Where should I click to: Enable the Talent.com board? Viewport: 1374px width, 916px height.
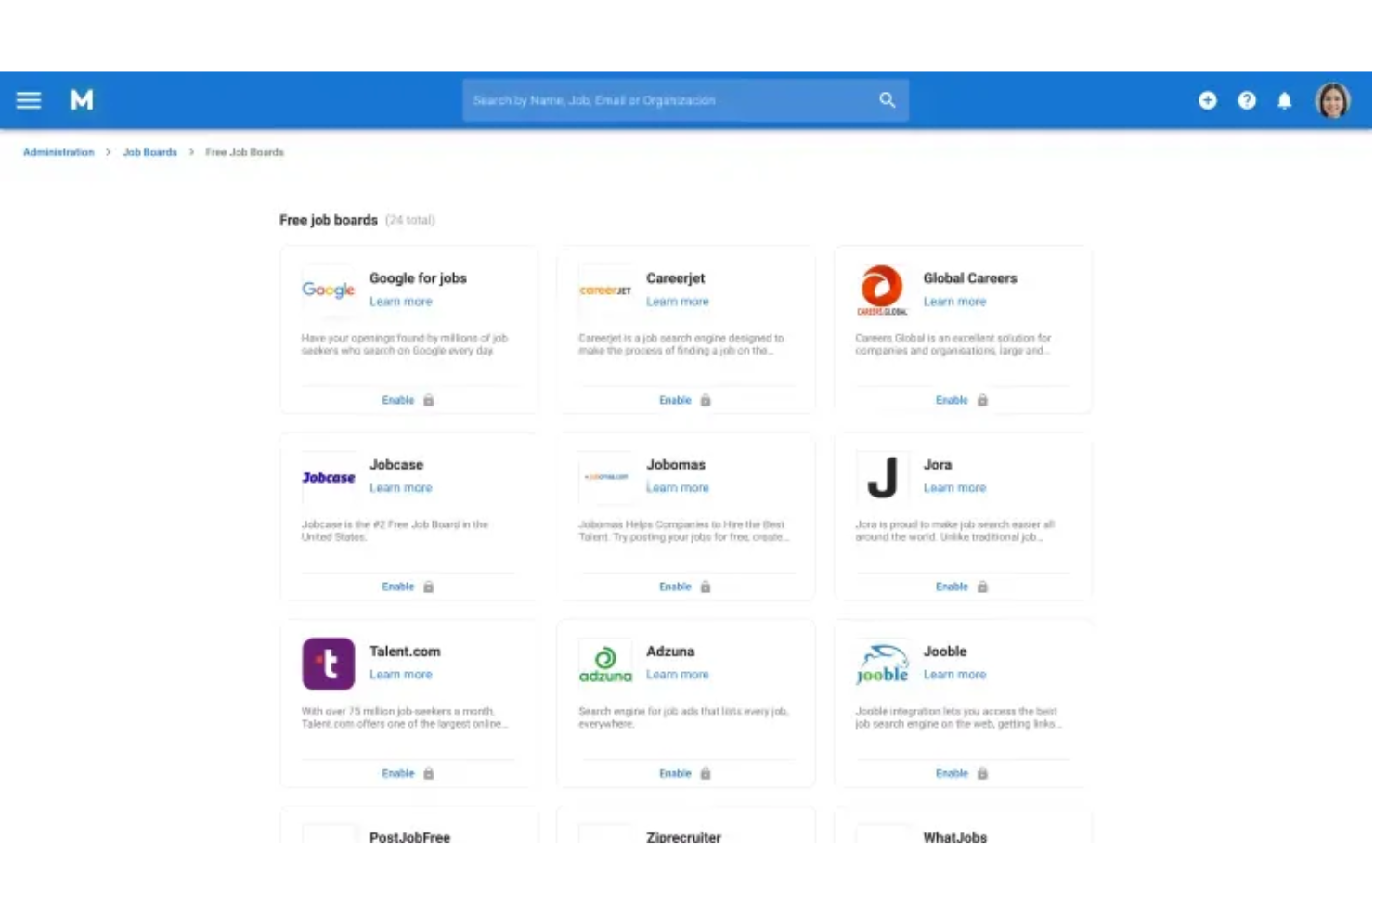[397, 774]
